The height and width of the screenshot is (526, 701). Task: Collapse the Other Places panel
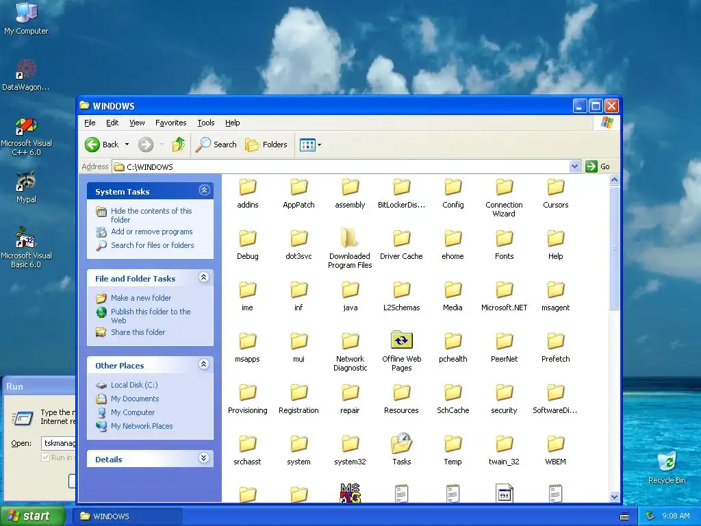point(204,364)
